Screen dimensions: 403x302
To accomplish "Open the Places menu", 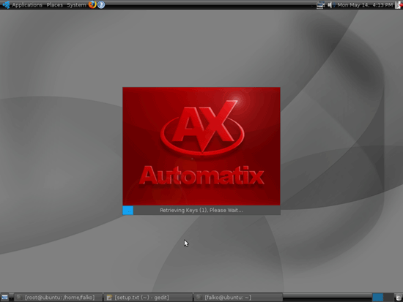I will [x=54, y=4].
